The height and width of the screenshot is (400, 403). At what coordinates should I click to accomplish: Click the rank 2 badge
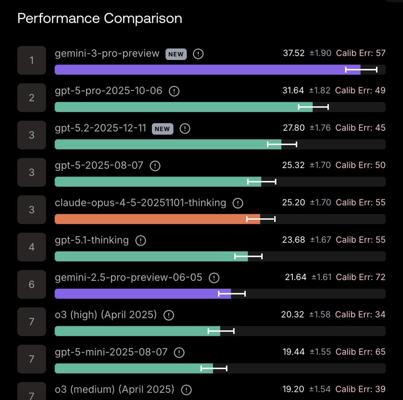click(32, 98)
